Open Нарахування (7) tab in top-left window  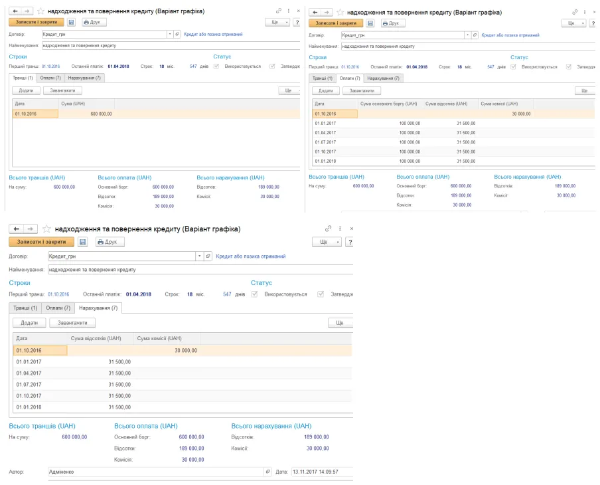point(84,78)
